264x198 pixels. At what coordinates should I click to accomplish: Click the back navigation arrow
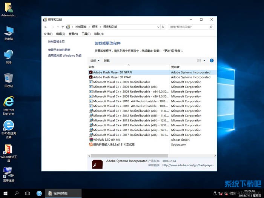click(46, 27)
